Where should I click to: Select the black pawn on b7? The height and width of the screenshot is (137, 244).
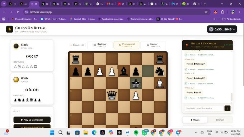pyautogui.click(x=88, y=72)
